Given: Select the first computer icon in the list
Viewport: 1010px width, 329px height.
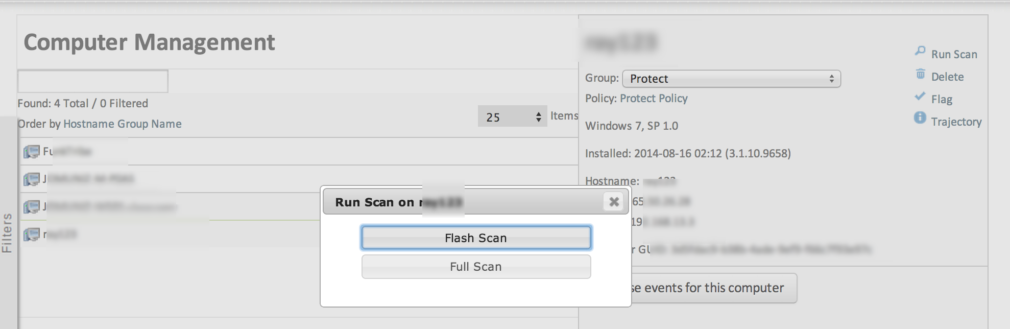Looking at the screenshot, I should (x=32, y=152).
